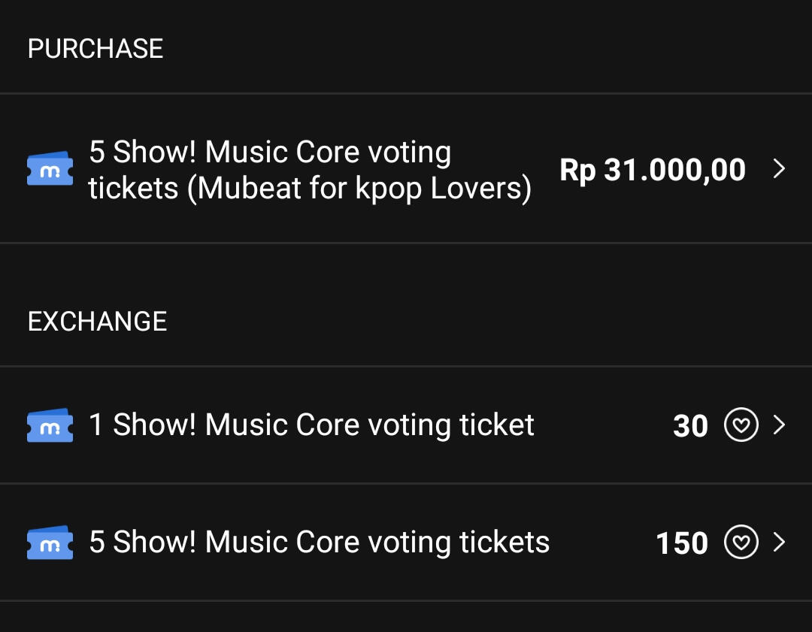Click the 150 hearts cost value
The image size is (812, 632).
[x=681, y=543]
